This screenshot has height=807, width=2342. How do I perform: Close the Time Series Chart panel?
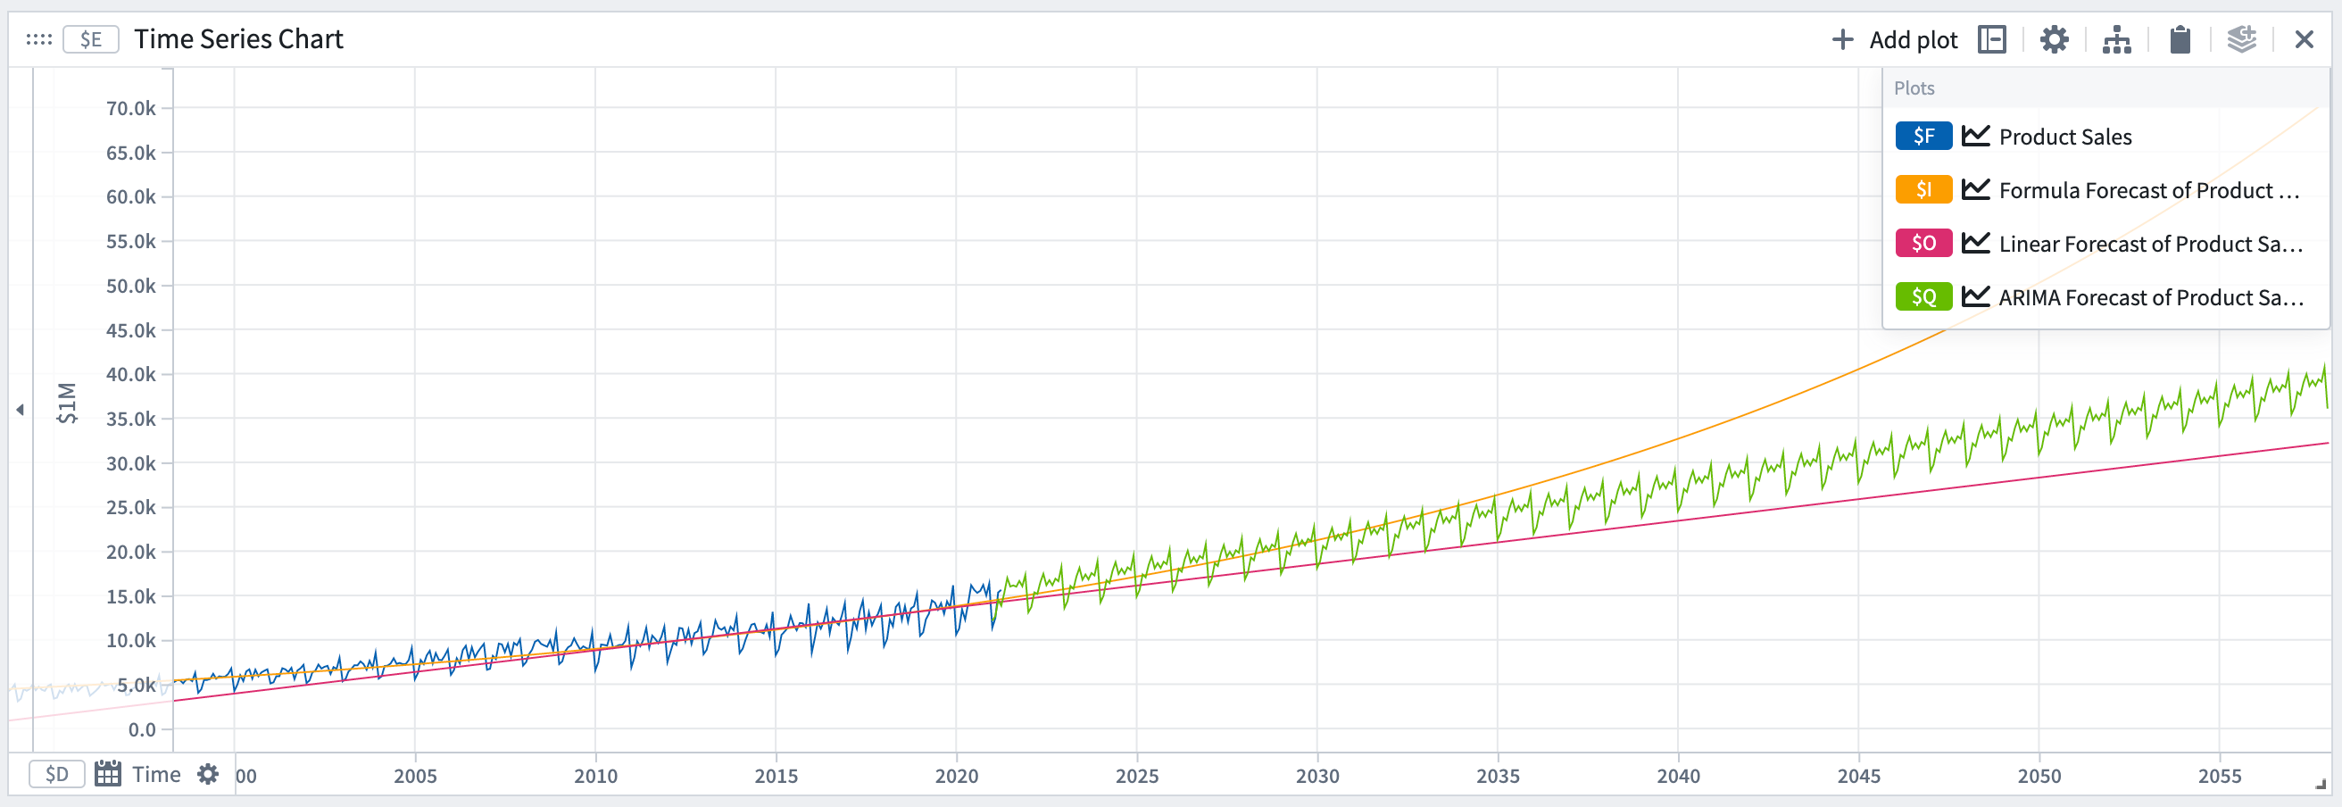(x=2304, y=40)
